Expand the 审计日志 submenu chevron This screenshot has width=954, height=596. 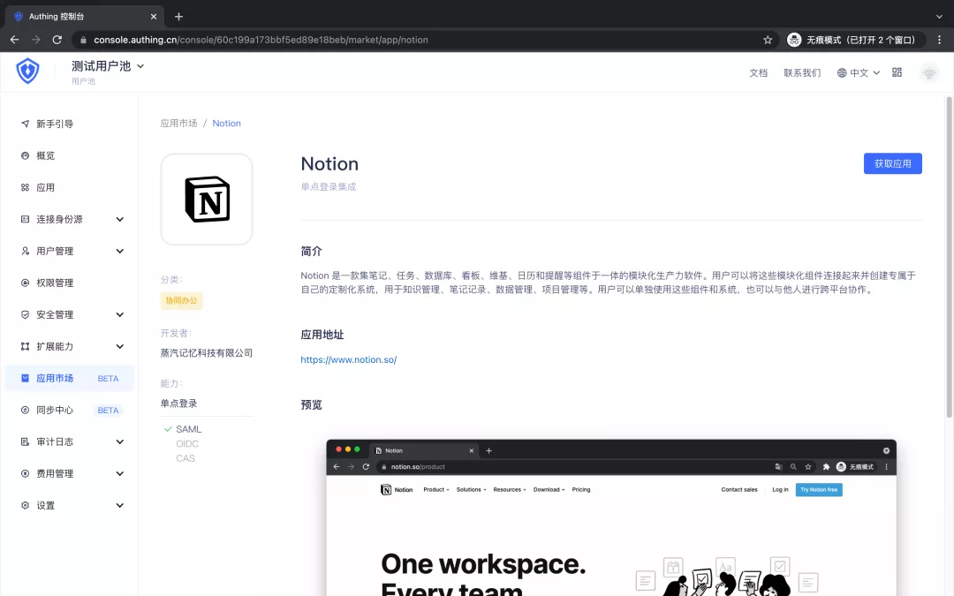120,441
